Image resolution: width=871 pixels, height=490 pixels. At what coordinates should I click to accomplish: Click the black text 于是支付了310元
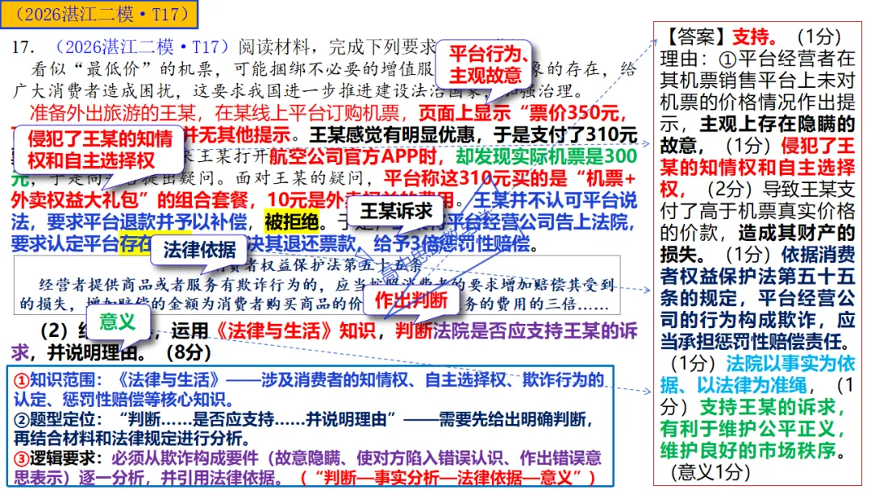click(565, 135)
